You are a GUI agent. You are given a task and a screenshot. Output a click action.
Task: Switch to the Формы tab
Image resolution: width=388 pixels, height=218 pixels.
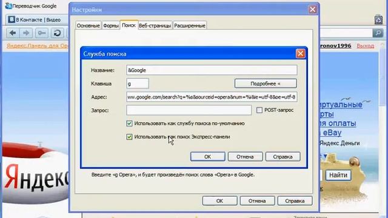pyautogui.click(x=110, y=25)
